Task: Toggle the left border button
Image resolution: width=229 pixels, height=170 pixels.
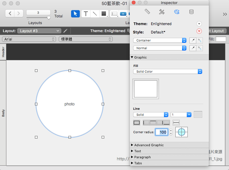Action: click(x=146, y=123)
